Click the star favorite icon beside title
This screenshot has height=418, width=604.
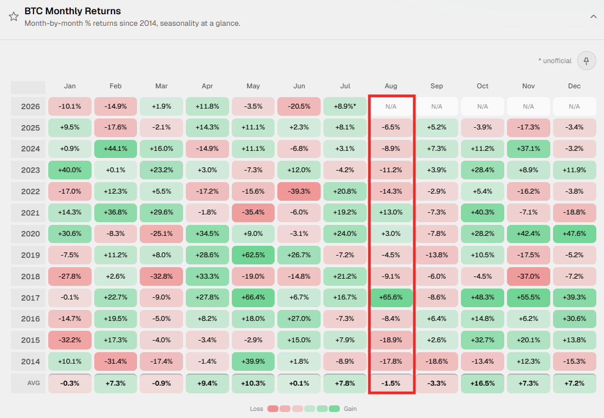(x=14, y=16)
